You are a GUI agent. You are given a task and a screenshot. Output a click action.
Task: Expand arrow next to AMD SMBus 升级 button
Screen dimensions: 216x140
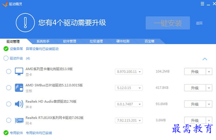(x=209, y=88)
